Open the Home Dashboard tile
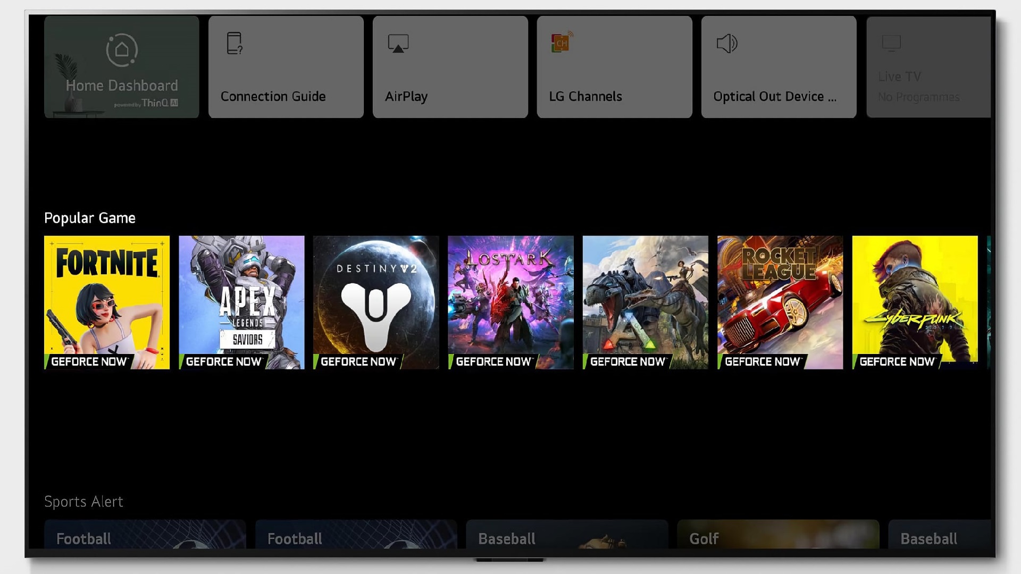 [x=122, y=67]
